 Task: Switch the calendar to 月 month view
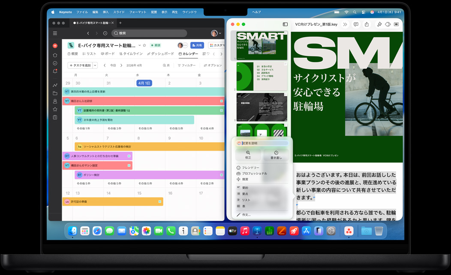(168, 65)
